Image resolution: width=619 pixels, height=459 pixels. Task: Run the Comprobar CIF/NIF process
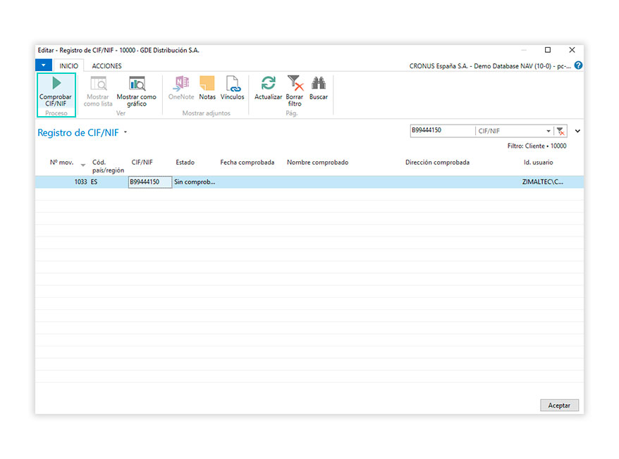pyautogui.click(x=55, y=90)
